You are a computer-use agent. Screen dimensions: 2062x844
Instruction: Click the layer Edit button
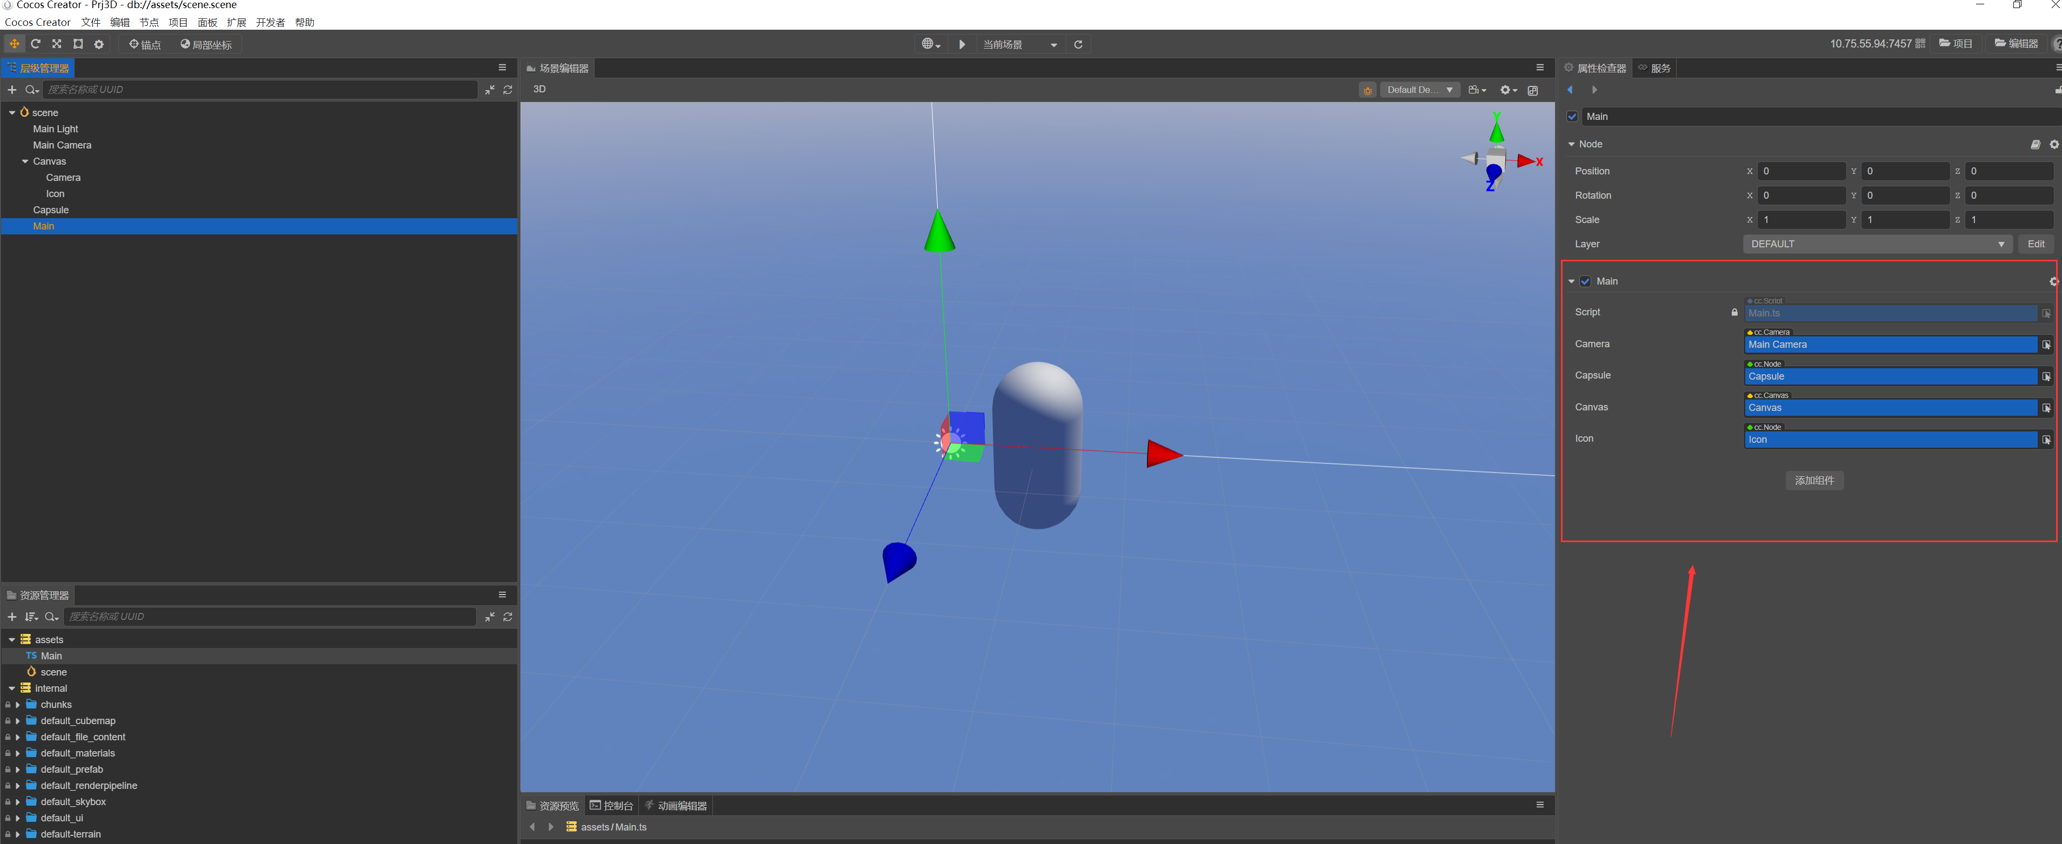pyautogui.click(x=2035, y=244)
